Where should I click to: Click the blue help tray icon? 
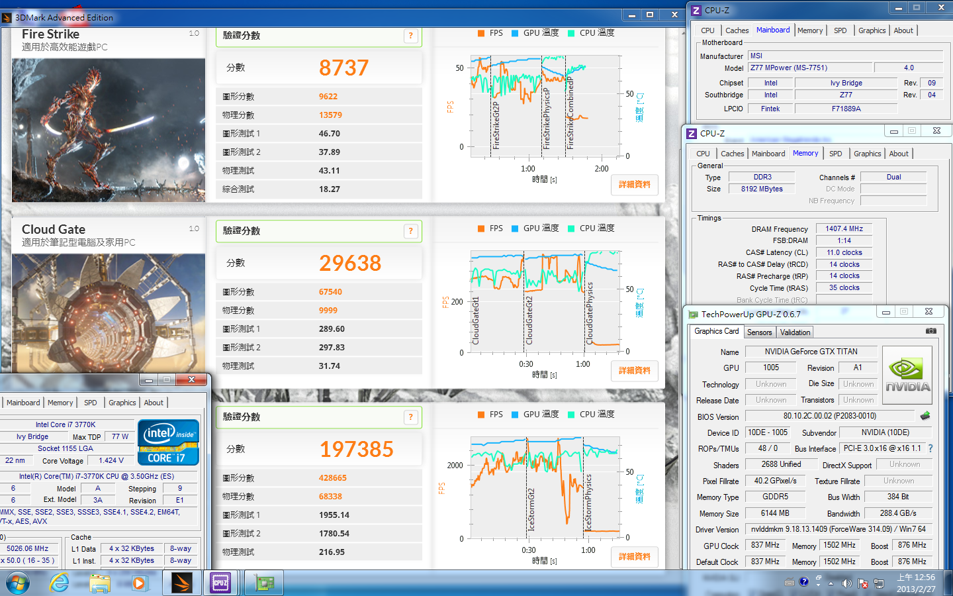[804, 582]
